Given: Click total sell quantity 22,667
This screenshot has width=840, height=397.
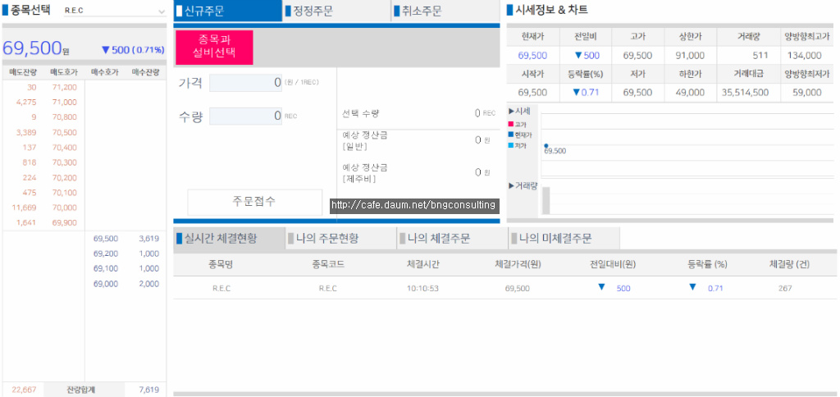Looking at the screenshot, I should pos(24,390).
